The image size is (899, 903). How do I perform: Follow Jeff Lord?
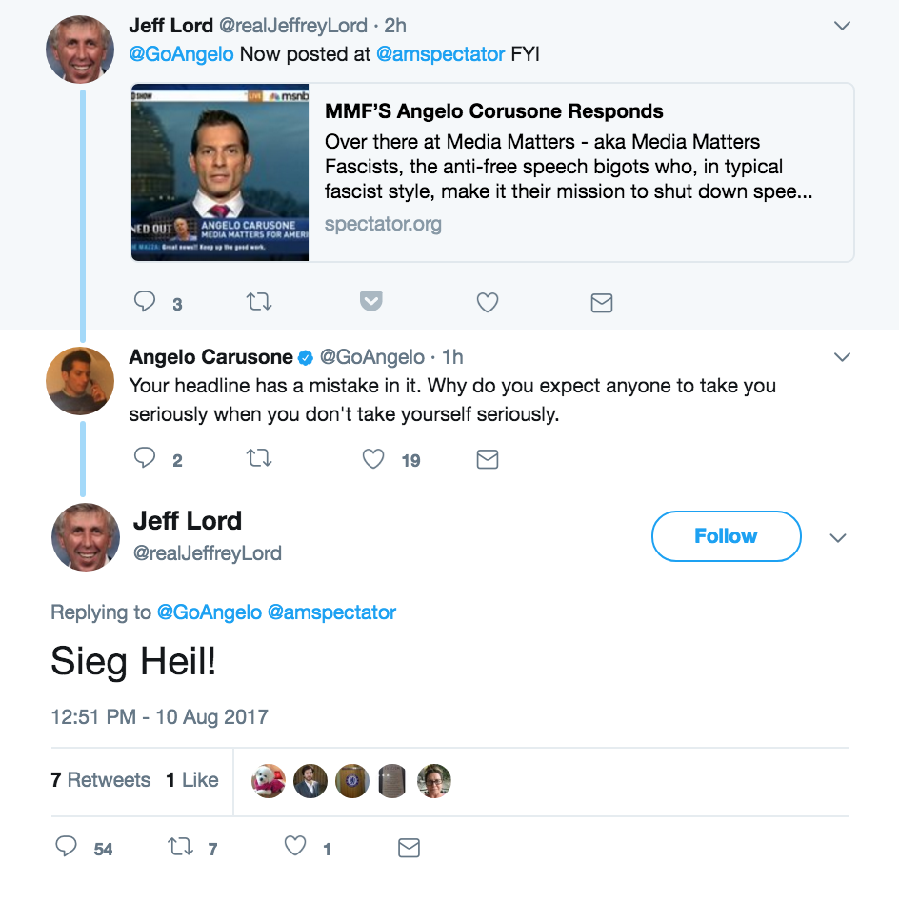[727, 536]
